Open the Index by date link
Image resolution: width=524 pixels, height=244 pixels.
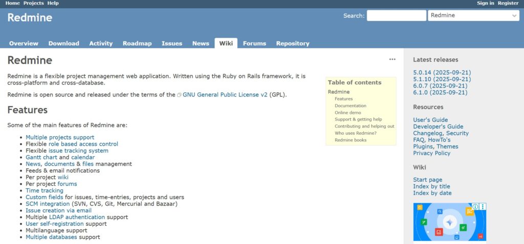432,193
